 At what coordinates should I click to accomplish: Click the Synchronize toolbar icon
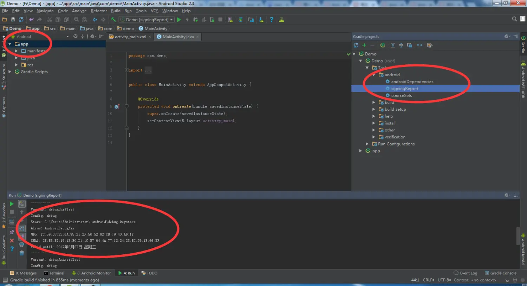21,20
